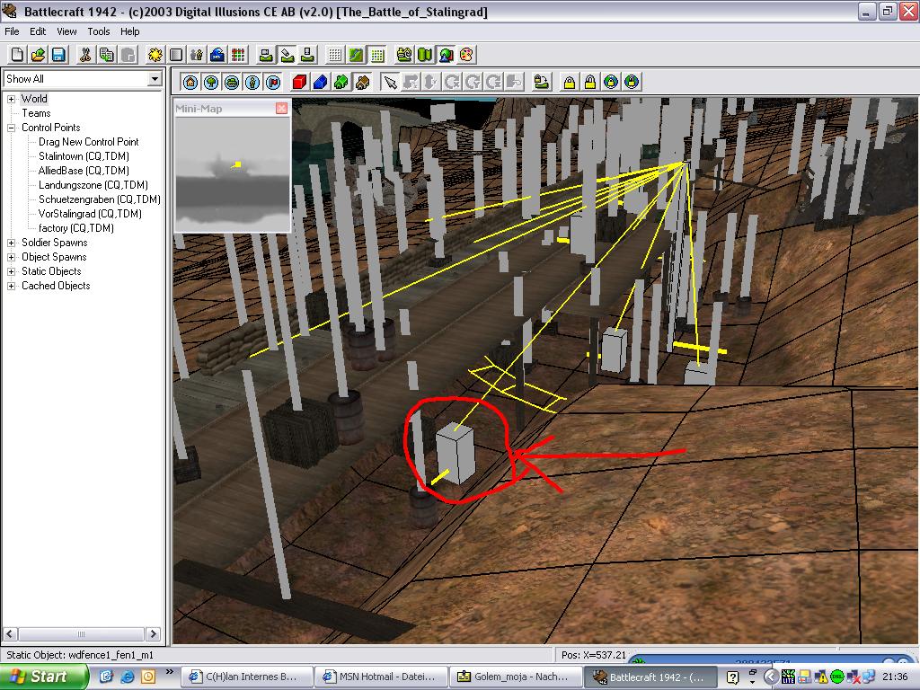Expand the Soldier Spawns tree node
Image resolution: width=920 pixels, height=690 pixels.
tap(11, 243)
